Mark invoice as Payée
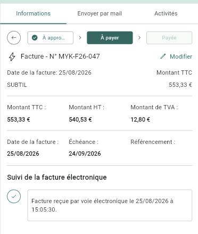Viewport: 198px width, 234px height. pos(169,38)
